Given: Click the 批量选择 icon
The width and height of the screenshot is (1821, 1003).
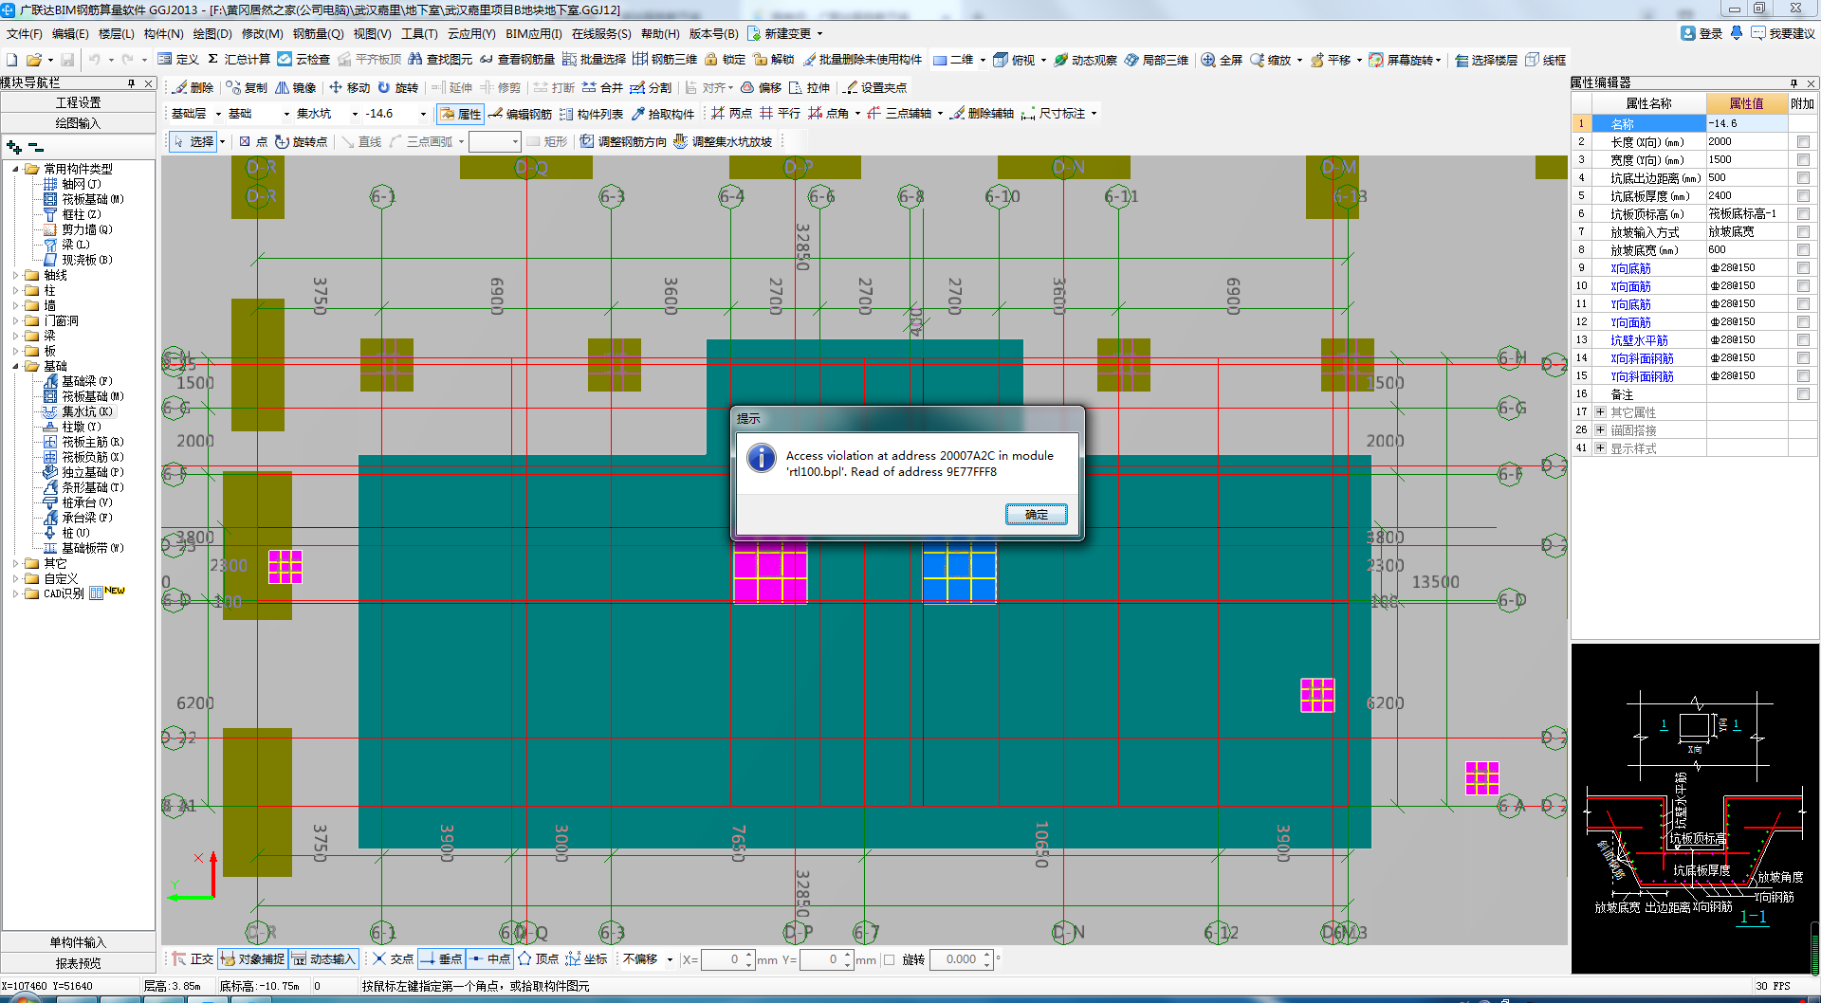Looking at the screenshot, I should (569, 59).
